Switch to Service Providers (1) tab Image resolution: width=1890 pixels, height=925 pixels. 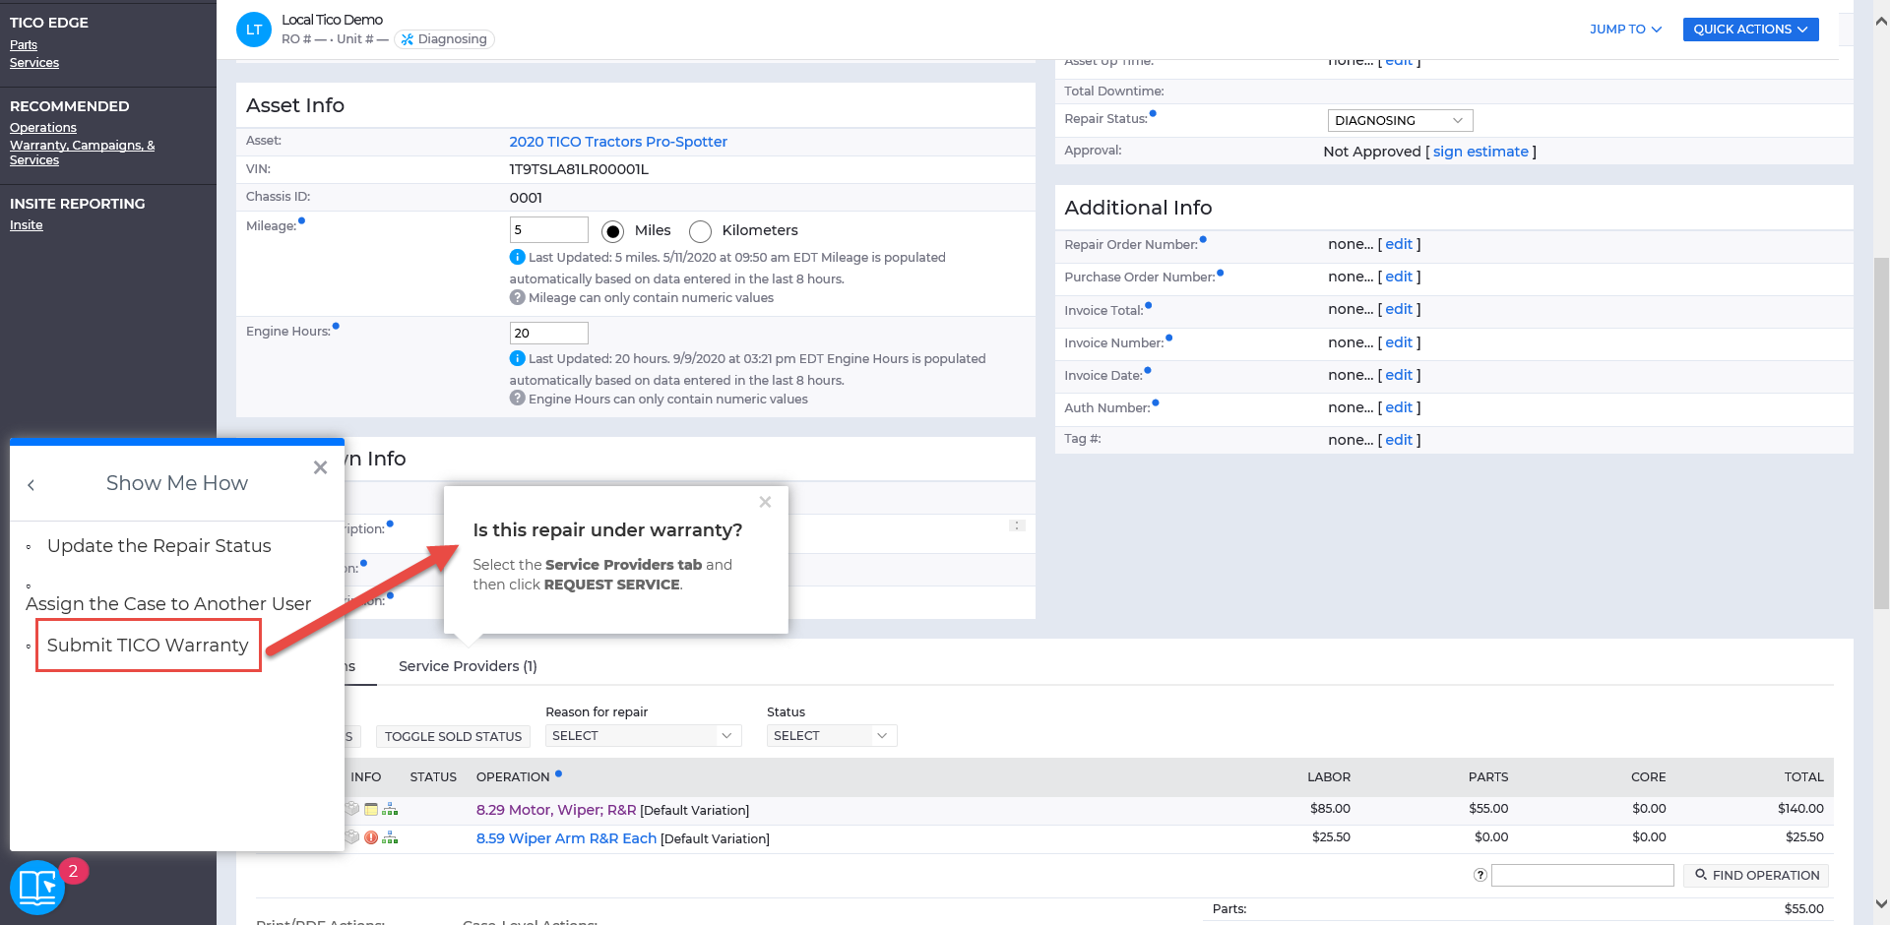(468, 666)
